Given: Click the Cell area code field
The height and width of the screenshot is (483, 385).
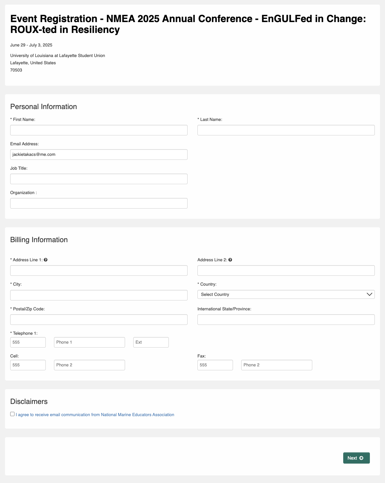Looking at the screenshot, I should pyautogui.click(x=28, y=365).
